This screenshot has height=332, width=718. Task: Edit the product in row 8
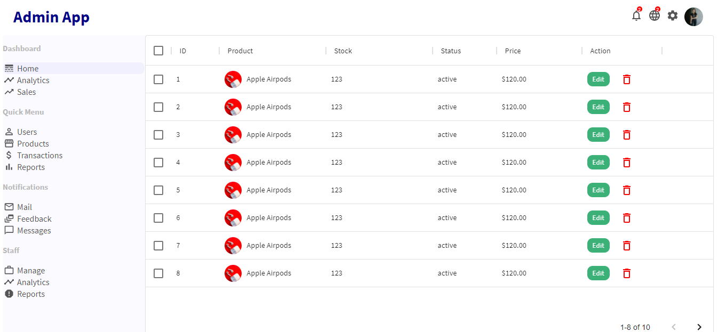pyautogui.click(x=599, y=273)
